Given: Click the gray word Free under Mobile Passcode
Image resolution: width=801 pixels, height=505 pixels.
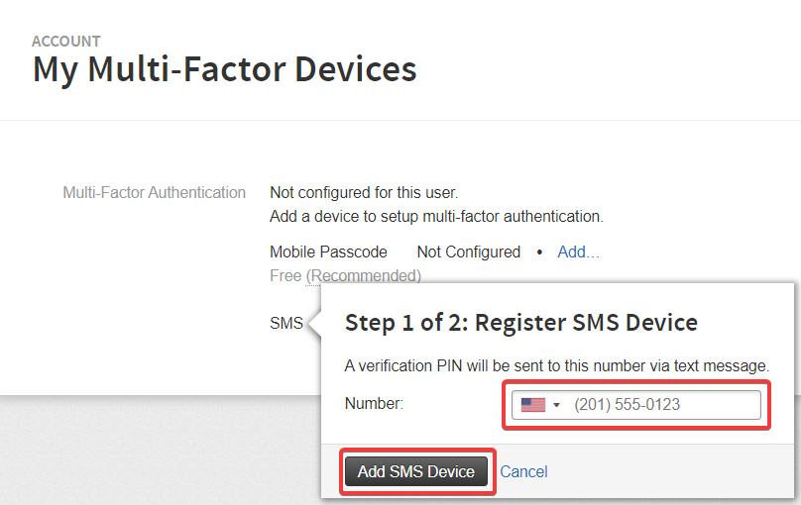Looking at the screenshot, I should tap(286, 276).
